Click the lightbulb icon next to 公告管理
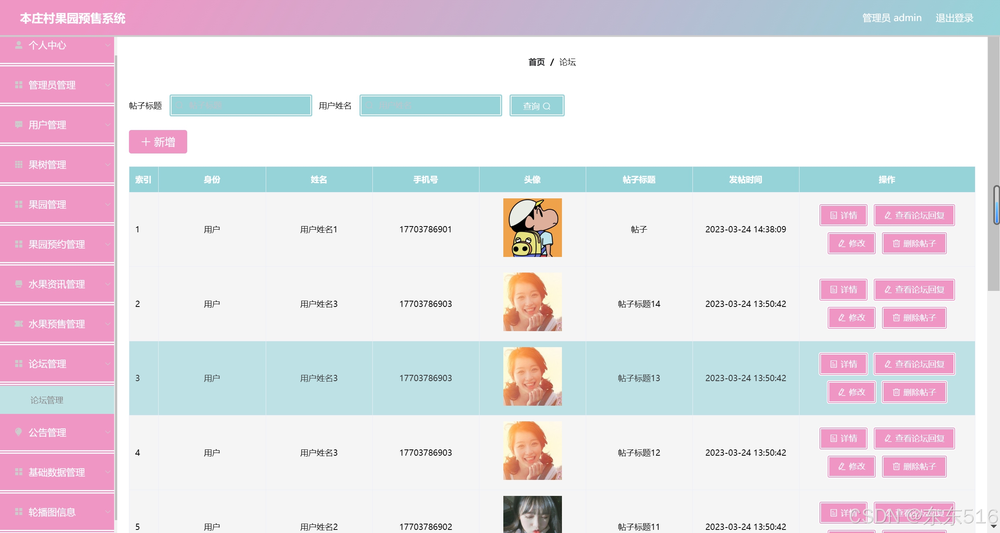Viewport: 1000px width, 533px height. click(18, 432)
